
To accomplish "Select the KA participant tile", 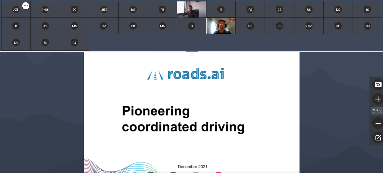I will tap(16, 42).
